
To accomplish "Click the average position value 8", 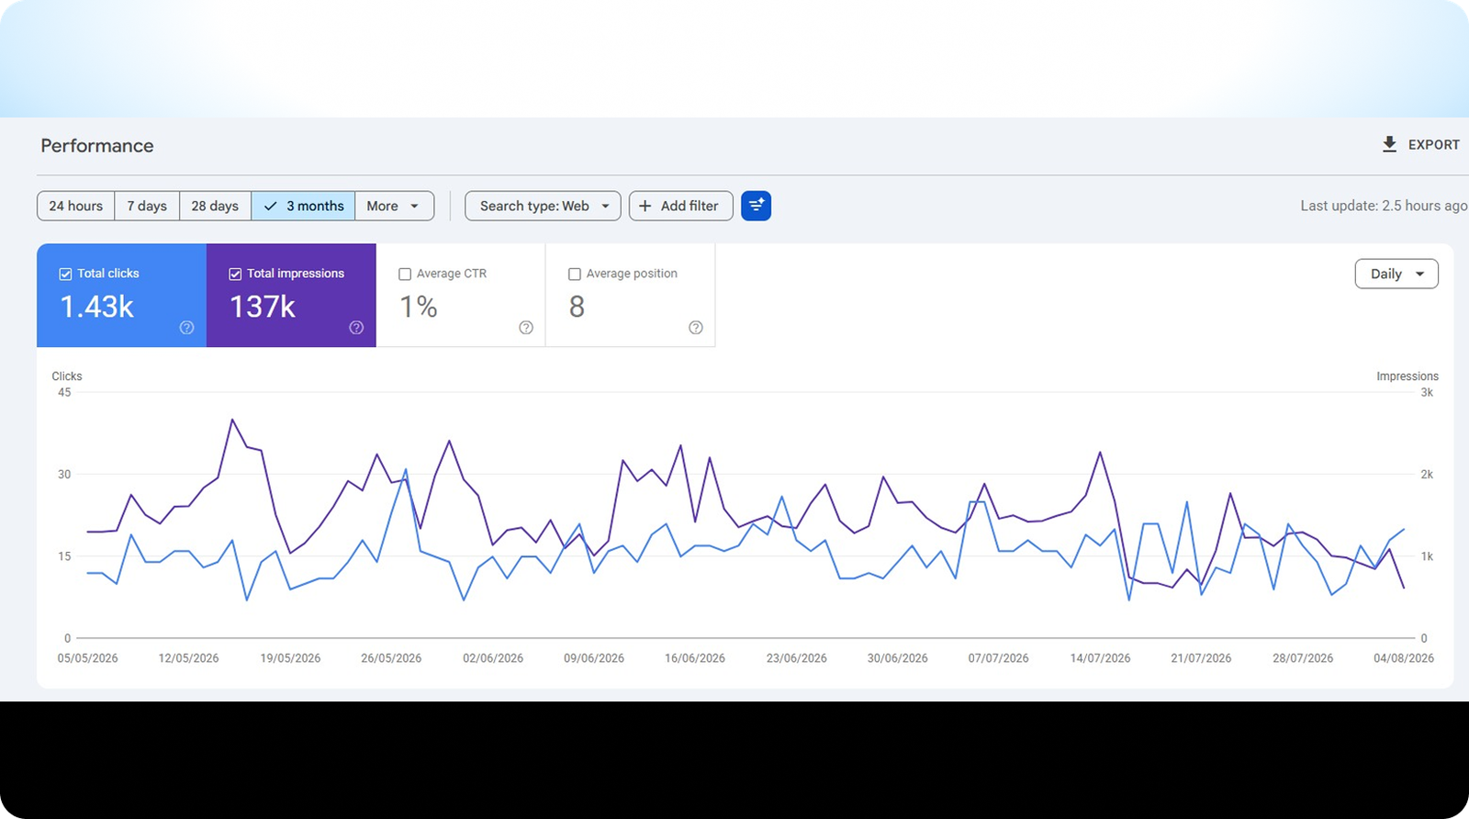I will [577, 307].
